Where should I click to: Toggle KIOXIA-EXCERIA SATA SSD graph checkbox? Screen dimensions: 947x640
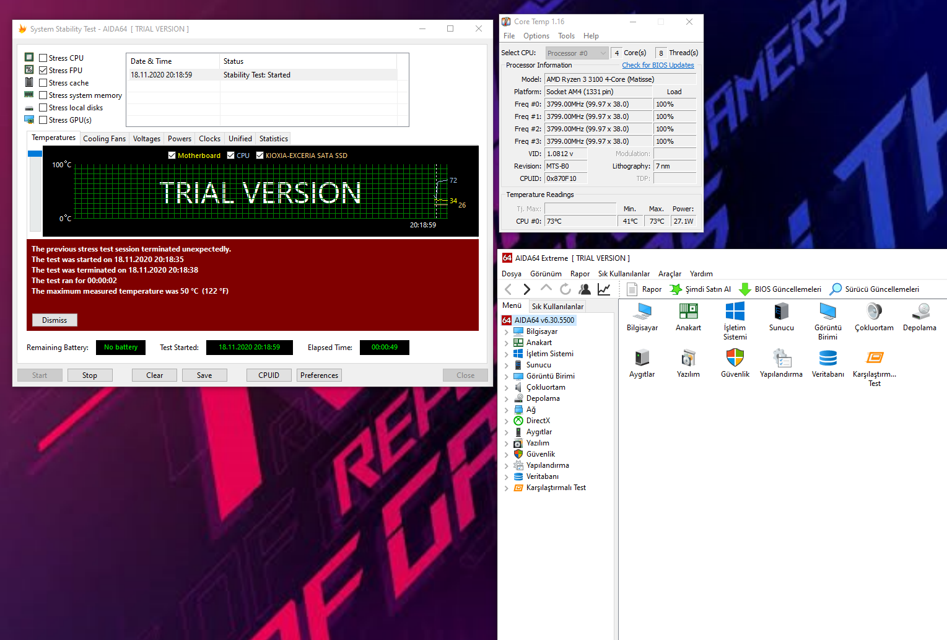[260, 156]
